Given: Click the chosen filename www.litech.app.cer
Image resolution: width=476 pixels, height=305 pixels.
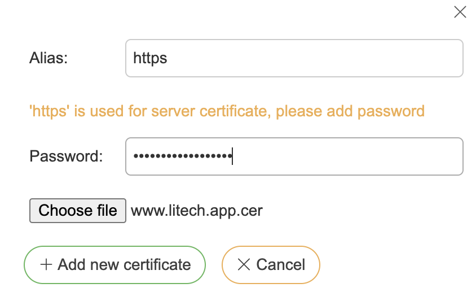Looking at the screenshot, I should click(196, 211).
